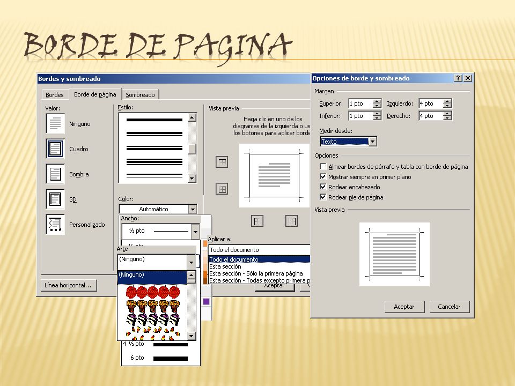
Task: Click the Estilo list scrollbar thumb
Action: [x=192, y=149]
